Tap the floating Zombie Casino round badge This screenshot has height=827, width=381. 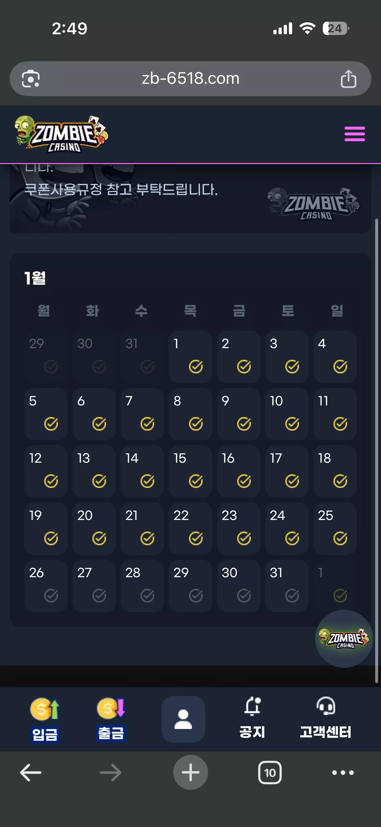[x=344, y=638]
